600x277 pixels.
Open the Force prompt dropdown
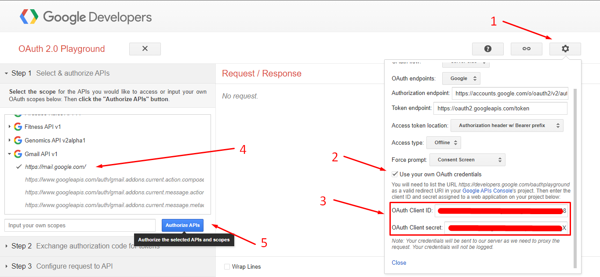point(467,160)
